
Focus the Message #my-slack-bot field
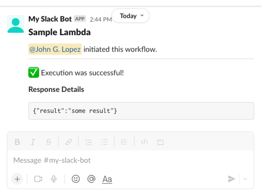tap(131, 160)
